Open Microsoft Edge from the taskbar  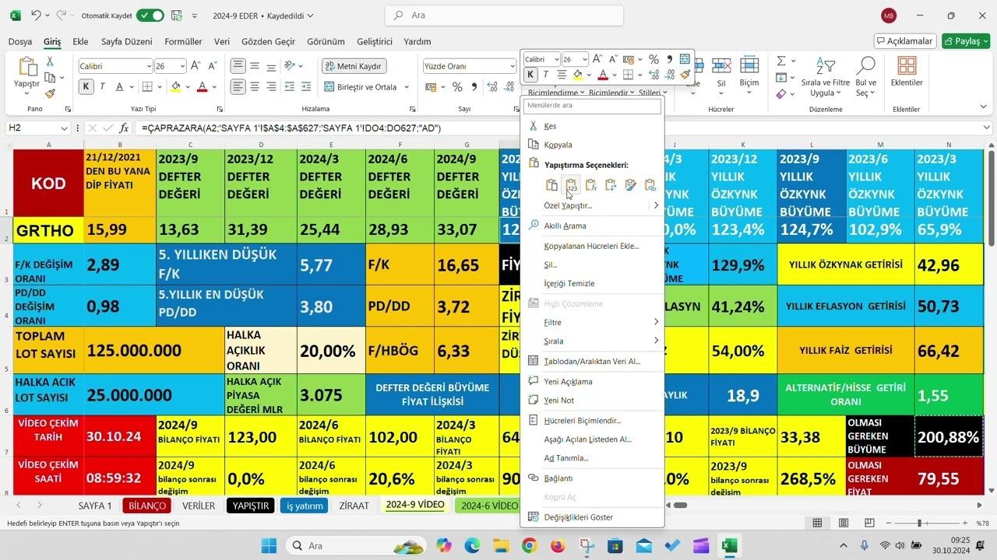[x=472, y=546]
